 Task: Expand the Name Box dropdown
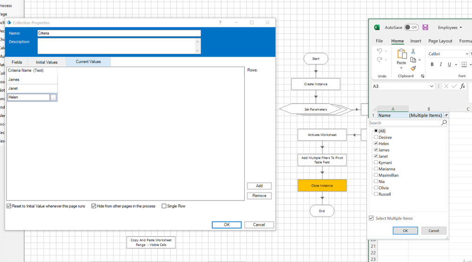(x=432, y=87)
